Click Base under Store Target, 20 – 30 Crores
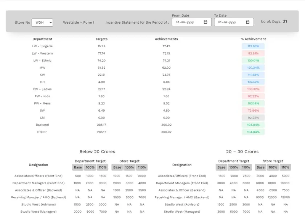This screenshot has width=305, height=220. click(x=260, y=167)
